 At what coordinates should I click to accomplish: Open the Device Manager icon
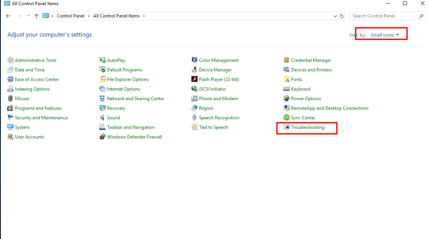click(195, 70)
